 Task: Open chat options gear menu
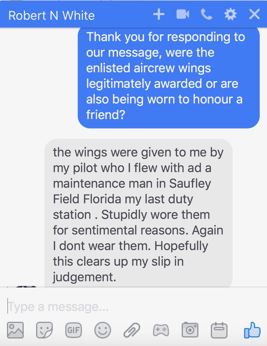click(230, 14)
